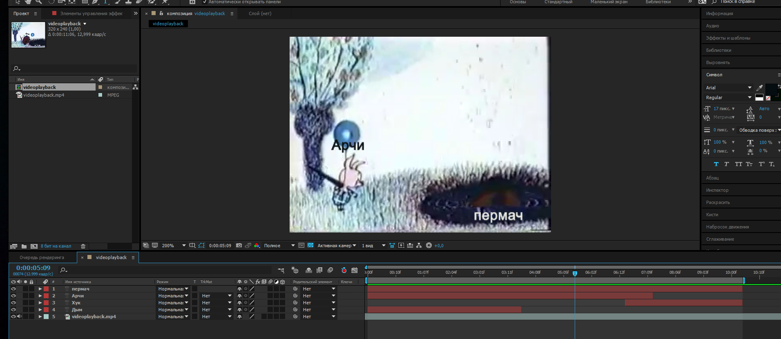This screenshot has height=339, width=781.
Task: Open grid and guide options
Action: pyautogui.click(x=192, y=246)
